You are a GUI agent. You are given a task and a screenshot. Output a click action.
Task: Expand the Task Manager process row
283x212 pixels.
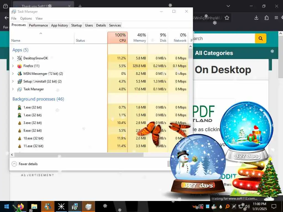click(x=13, y=89)
